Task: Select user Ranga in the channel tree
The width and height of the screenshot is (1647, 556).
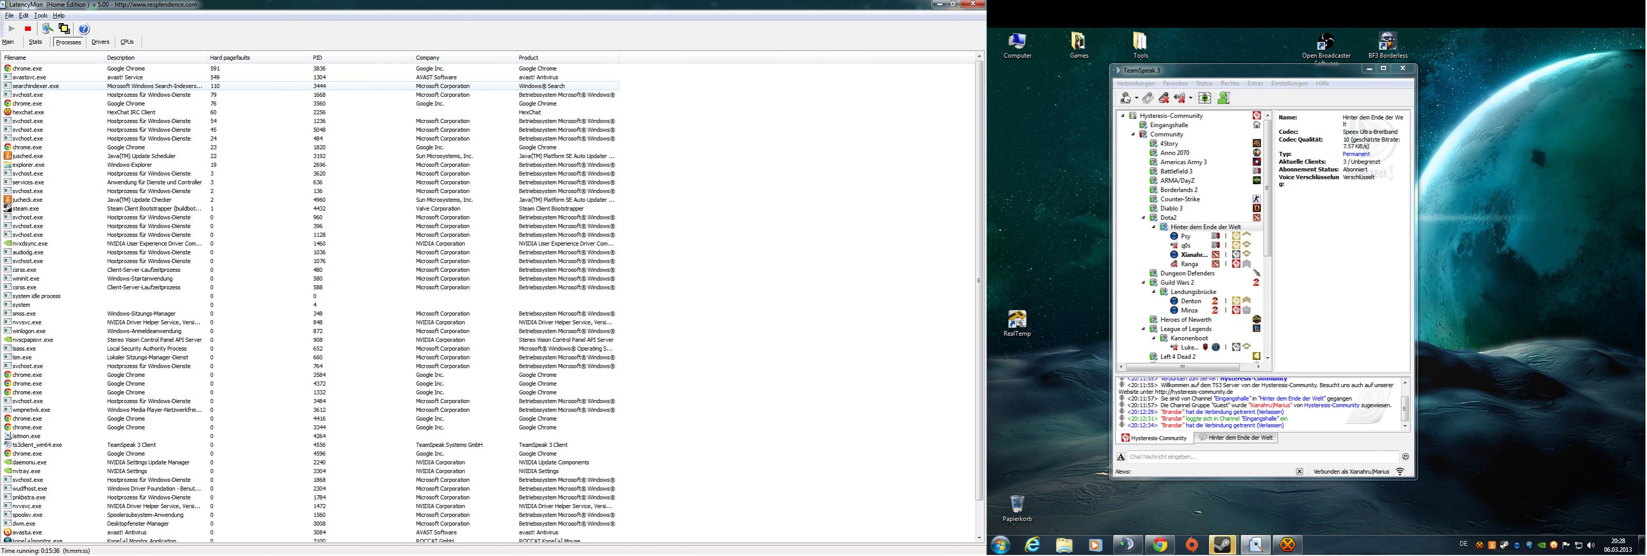Action: click(x=1189, y=264)
